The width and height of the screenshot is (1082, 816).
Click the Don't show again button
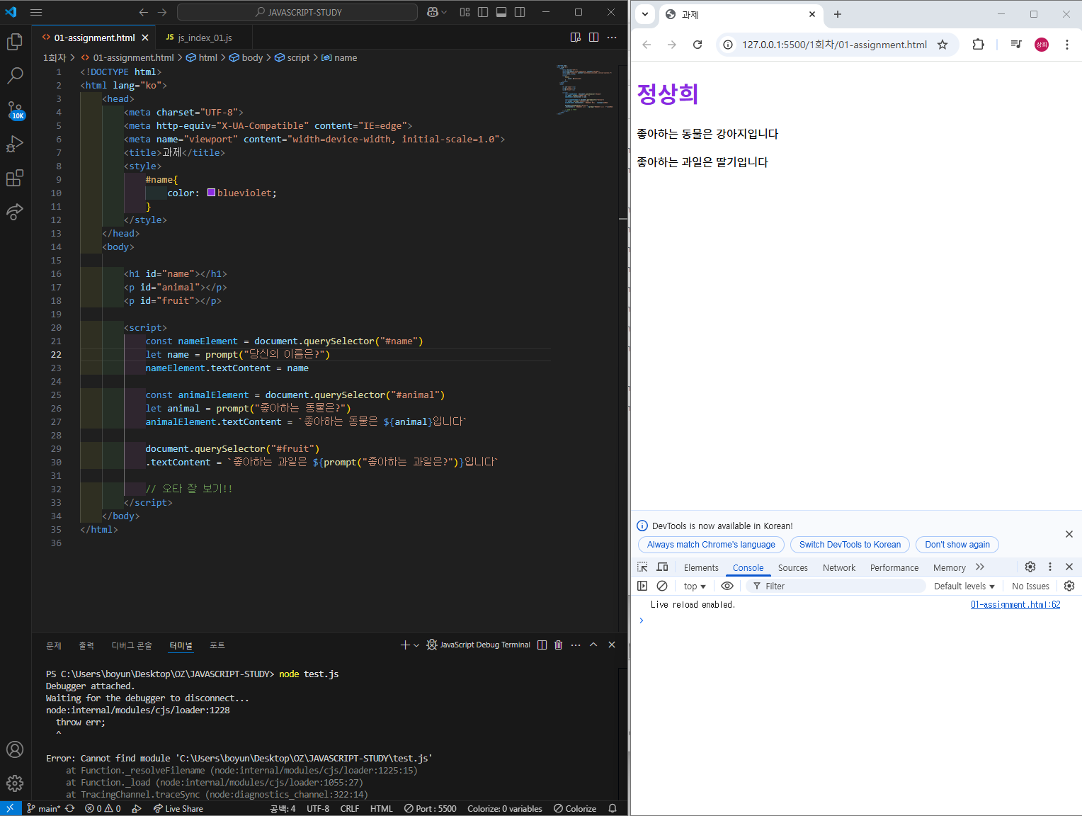pos(957,545)
